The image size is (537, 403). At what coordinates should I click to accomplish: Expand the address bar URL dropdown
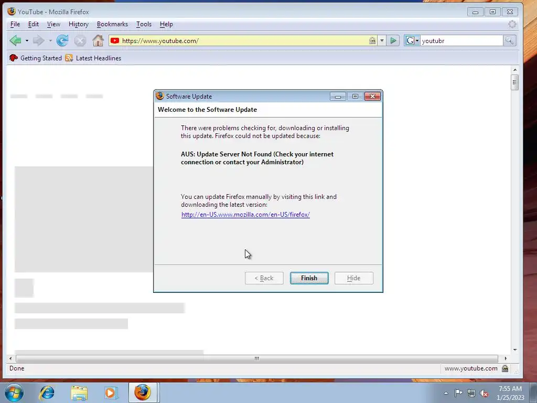(382, 41)
